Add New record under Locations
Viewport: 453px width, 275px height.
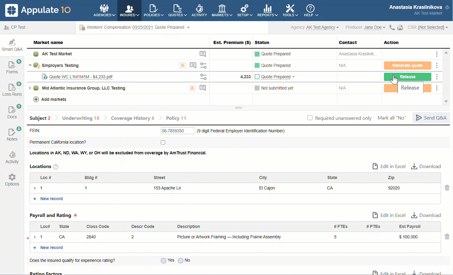48,199
